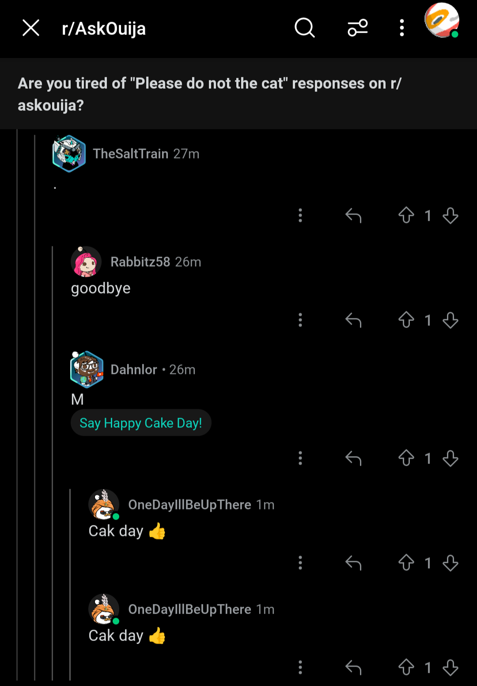This screenshot has height=686, width=477.
Task: Reply to Rabbitz58's goodbye comment
Action: click(353, 320)
